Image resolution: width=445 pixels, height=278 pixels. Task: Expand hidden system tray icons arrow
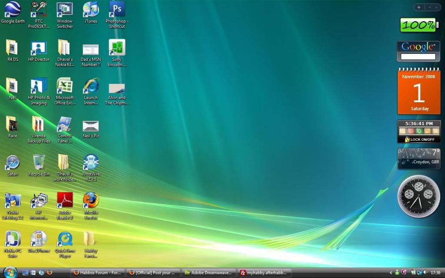[391, 273]
